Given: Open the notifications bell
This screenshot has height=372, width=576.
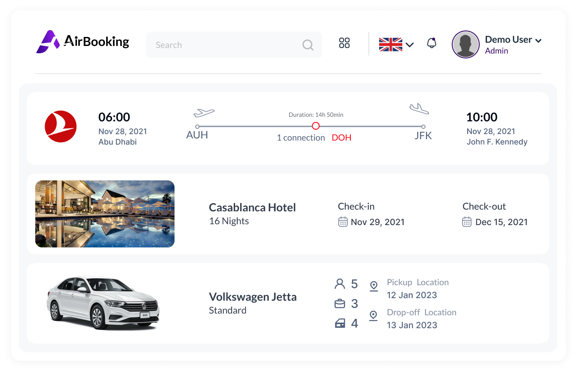Looking at the screenshot, I should 432,43.
